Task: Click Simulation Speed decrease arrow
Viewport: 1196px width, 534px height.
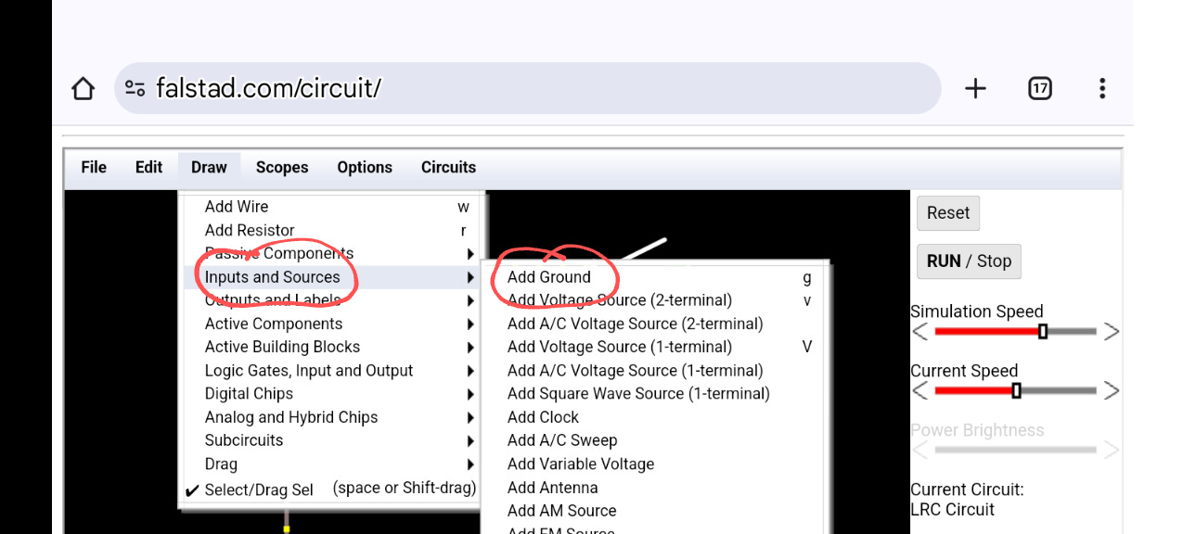Action: coord(920,331)
